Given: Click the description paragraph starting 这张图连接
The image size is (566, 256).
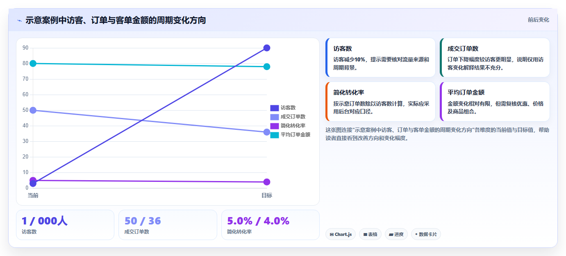Looking at the screenshot, I should 437,134.
